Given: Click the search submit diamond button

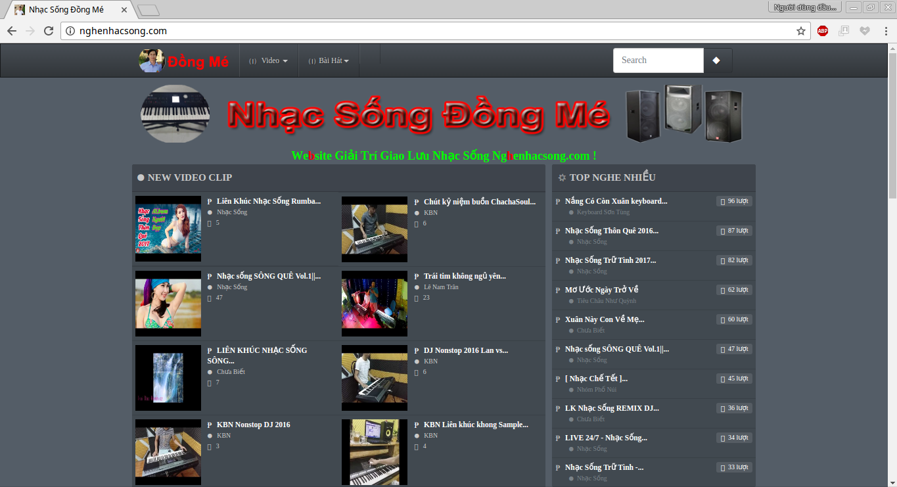Looking at the screenshot, I should tap(717, 60).
